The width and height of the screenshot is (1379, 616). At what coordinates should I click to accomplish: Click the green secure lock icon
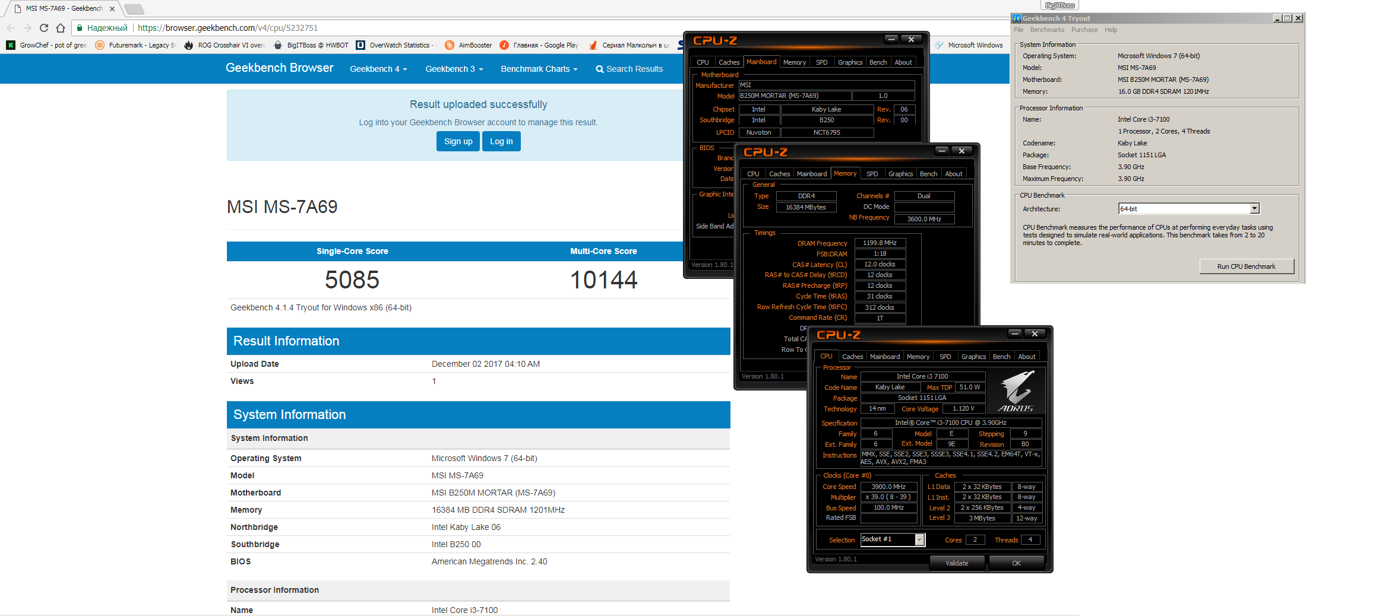80,28
